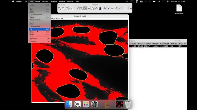
Task: Click the battery status icon
Action: (154, 2)
